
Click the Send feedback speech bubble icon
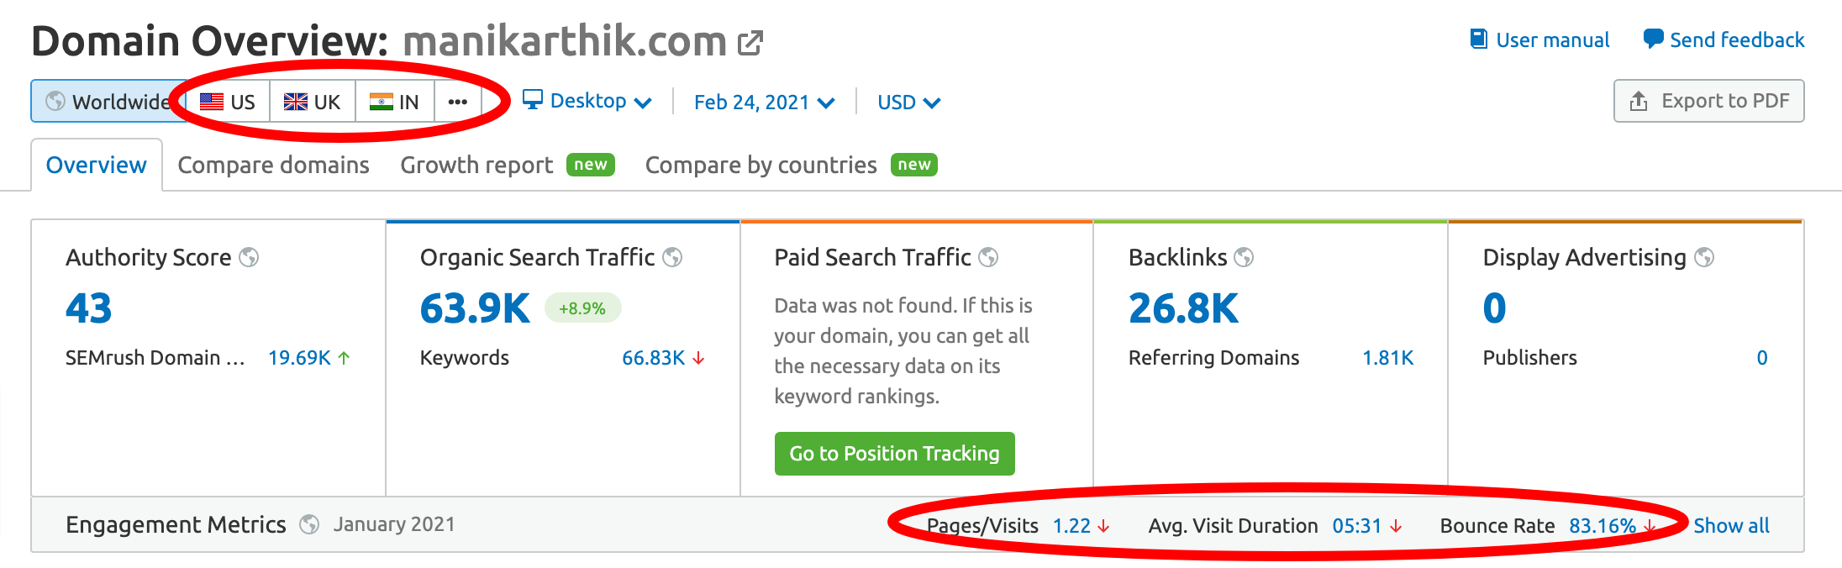pos(1652,39)
